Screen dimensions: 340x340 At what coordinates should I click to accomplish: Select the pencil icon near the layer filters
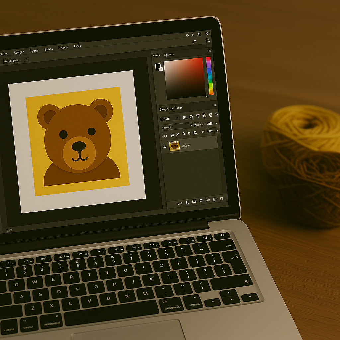178,134
